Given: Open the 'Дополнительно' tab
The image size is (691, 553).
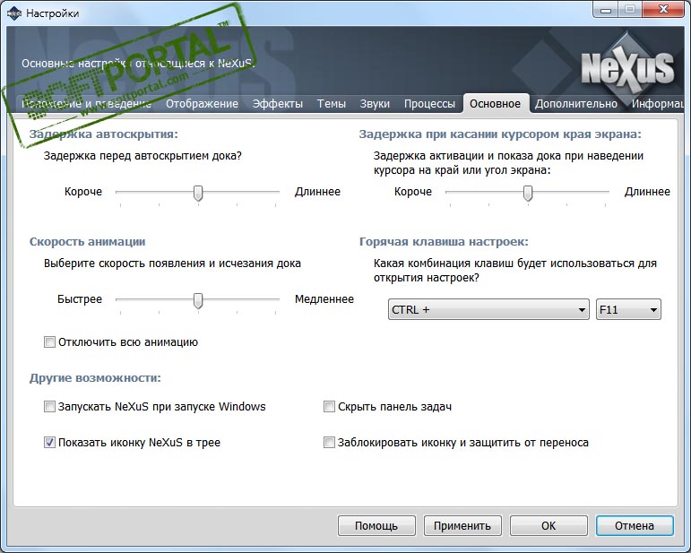Looking at the screenshot, I should click(576, 104).
